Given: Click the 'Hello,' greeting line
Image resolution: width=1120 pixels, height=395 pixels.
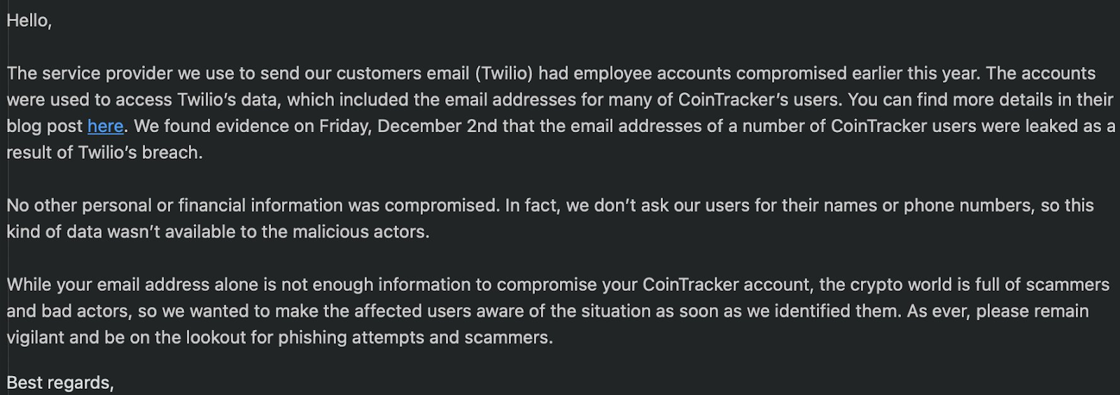Looking at the screenshot, I should coord(29,21).
